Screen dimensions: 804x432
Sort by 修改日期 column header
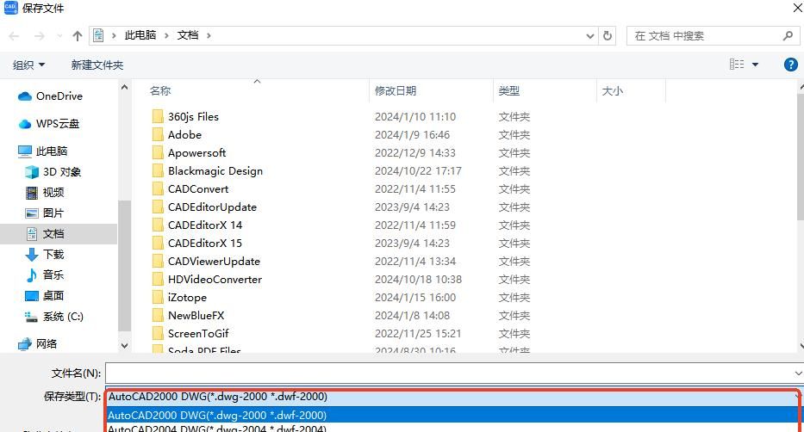(x=396, y=91)
